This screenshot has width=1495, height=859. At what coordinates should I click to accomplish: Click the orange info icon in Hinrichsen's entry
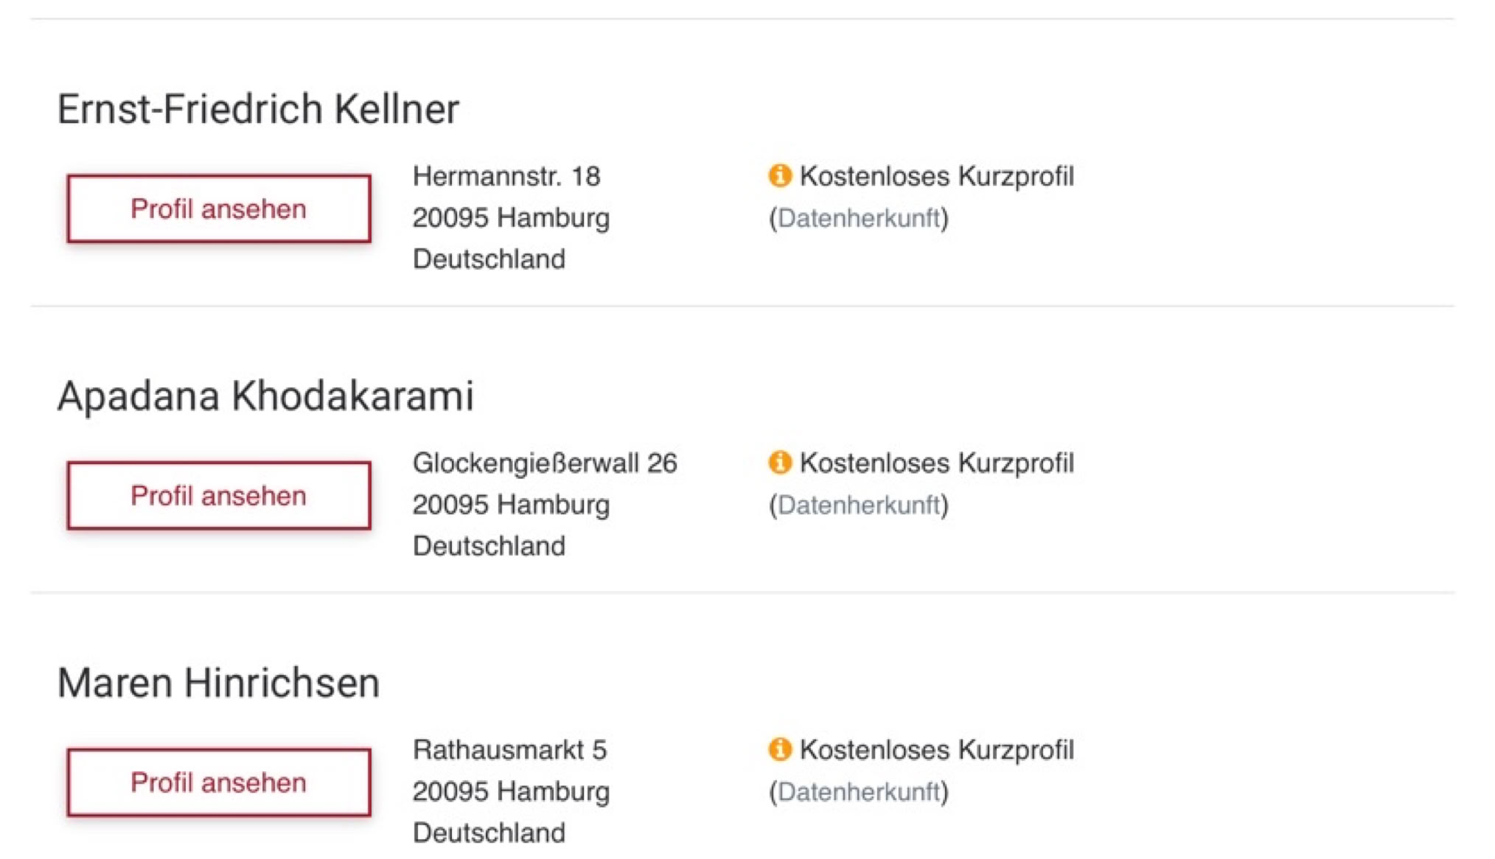point(779,748)
